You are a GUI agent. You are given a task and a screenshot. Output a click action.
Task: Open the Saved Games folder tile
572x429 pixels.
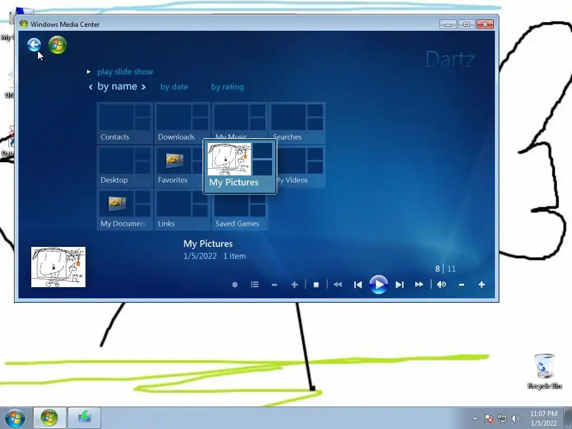(240, 212)
